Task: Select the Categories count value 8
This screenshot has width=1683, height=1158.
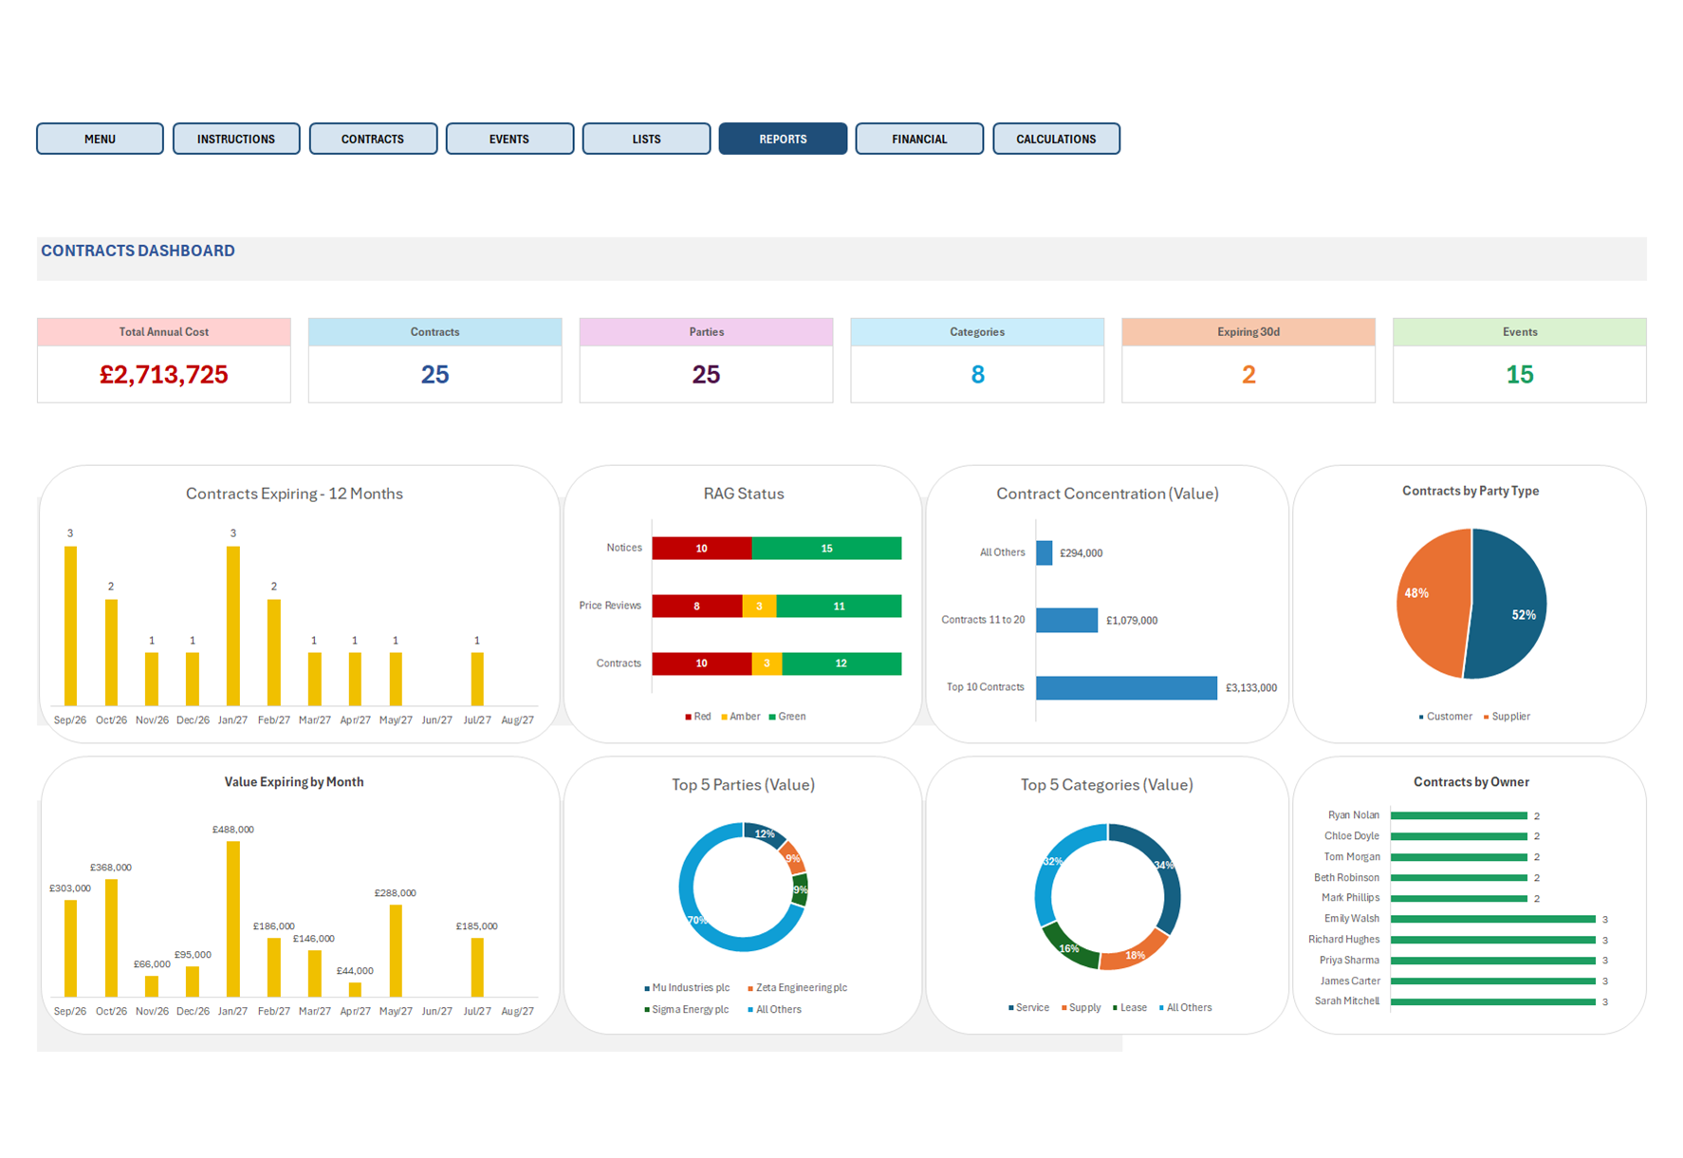Action: [x=977, y=374]
